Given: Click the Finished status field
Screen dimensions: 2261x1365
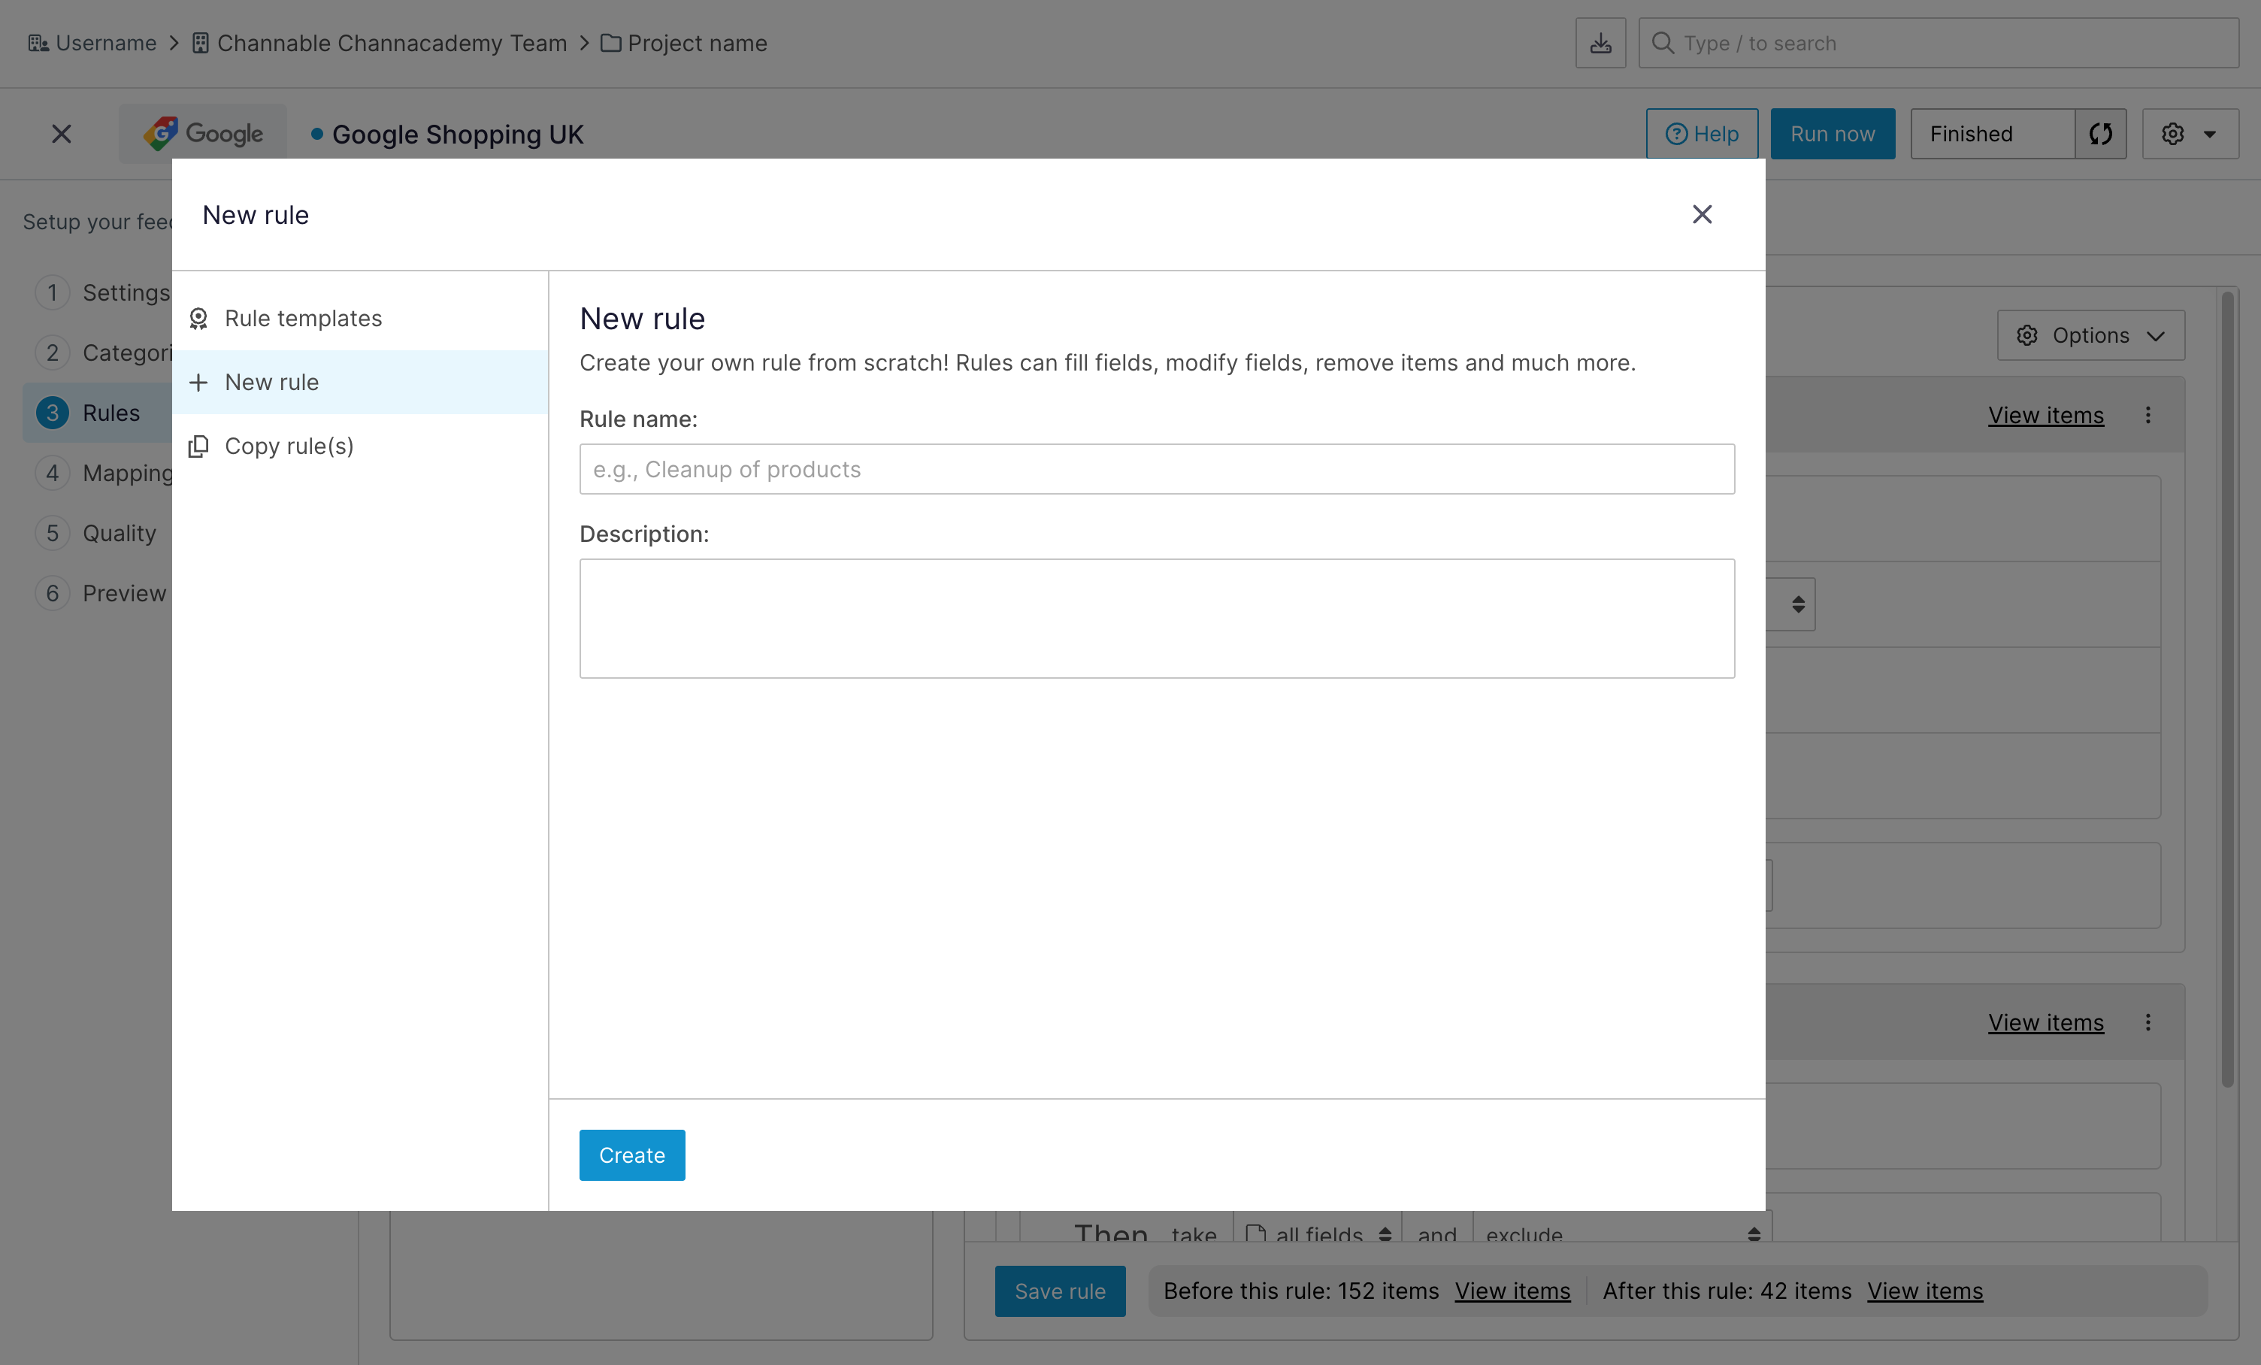Looking at the screenshot, I should pyautogui.click(x=1992, y=134).
